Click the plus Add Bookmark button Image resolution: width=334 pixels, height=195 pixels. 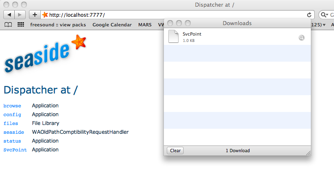[35, 15]
